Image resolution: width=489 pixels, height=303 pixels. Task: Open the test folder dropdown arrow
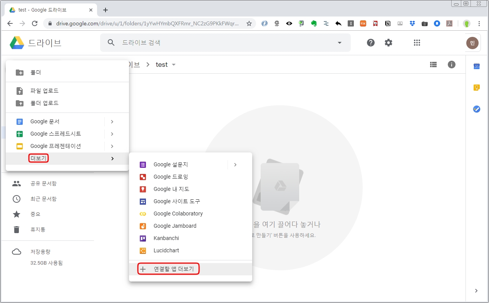pos(174,65)
